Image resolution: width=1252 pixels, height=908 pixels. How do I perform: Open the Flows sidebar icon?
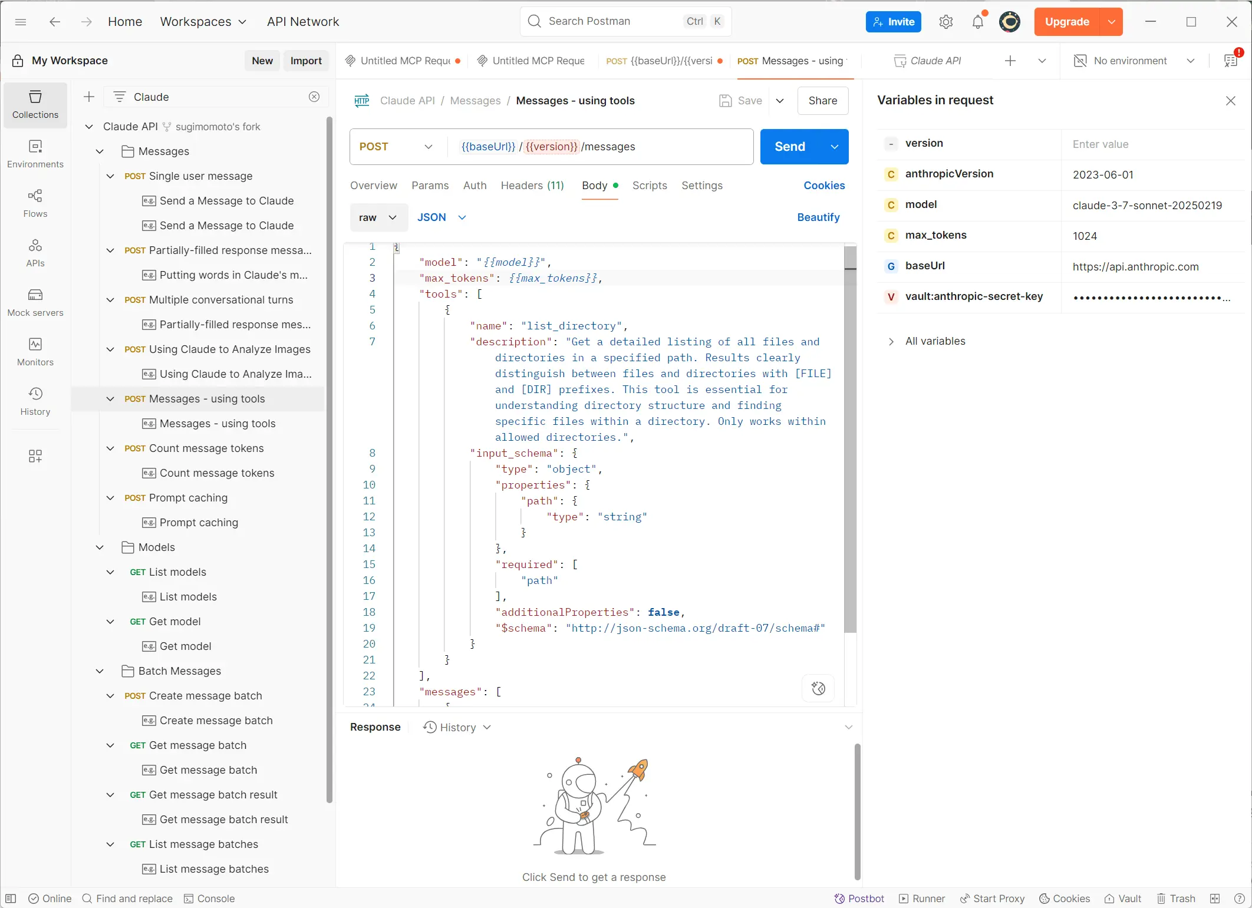(35, 203)
